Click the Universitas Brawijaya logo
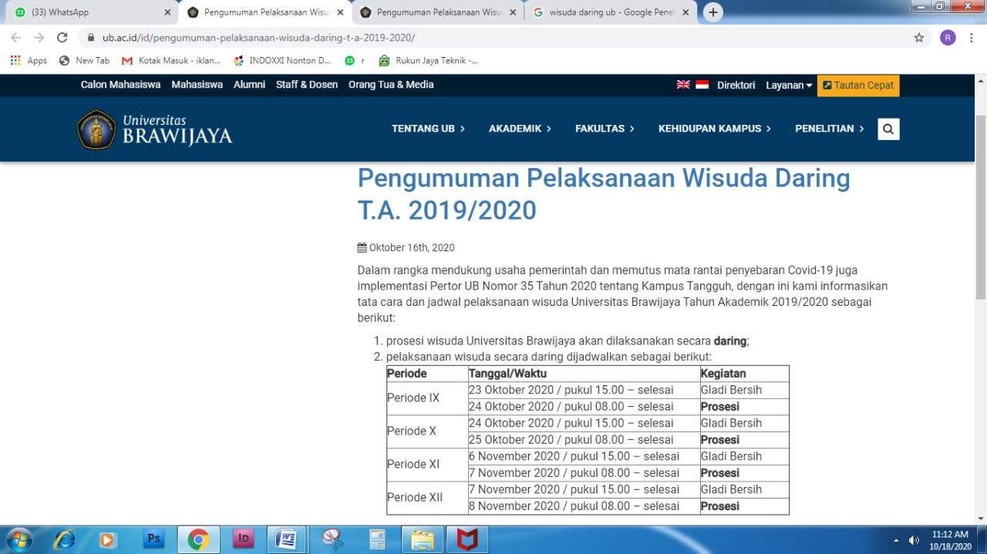This screenshot has width=987, height=554. pyautogui.click(x=153, y=129)
